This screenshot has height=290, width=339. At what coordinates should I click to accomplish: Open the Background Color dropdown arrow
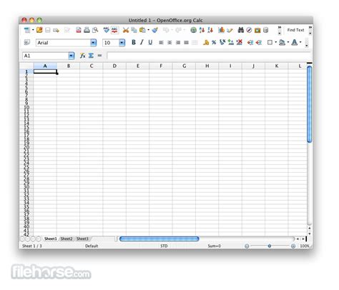(x=288, y=42)
